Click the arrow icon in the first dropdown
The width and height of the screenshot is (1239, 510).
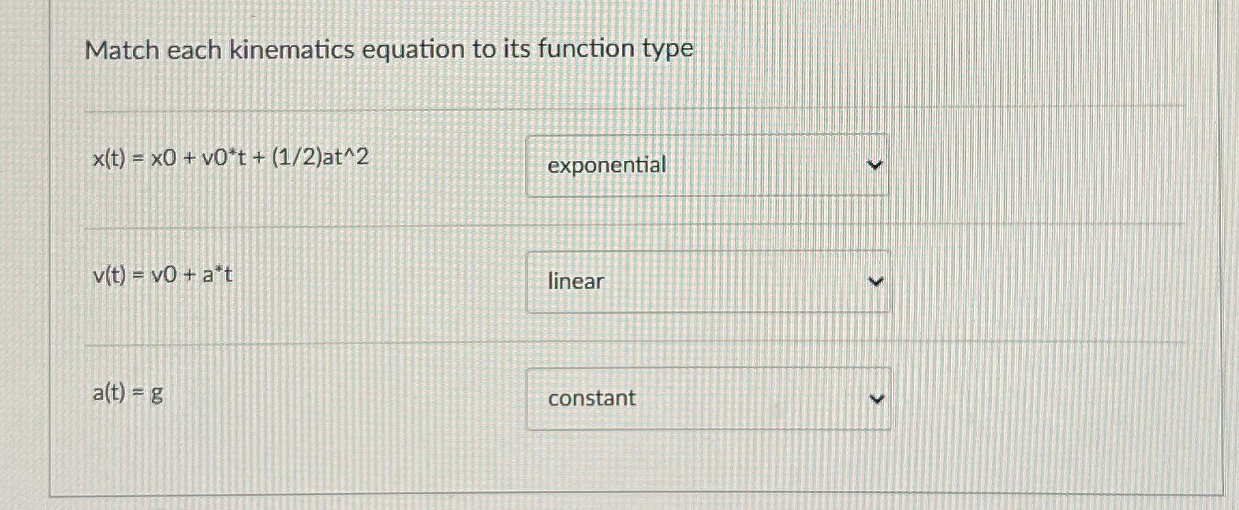(x=877, y=164)
